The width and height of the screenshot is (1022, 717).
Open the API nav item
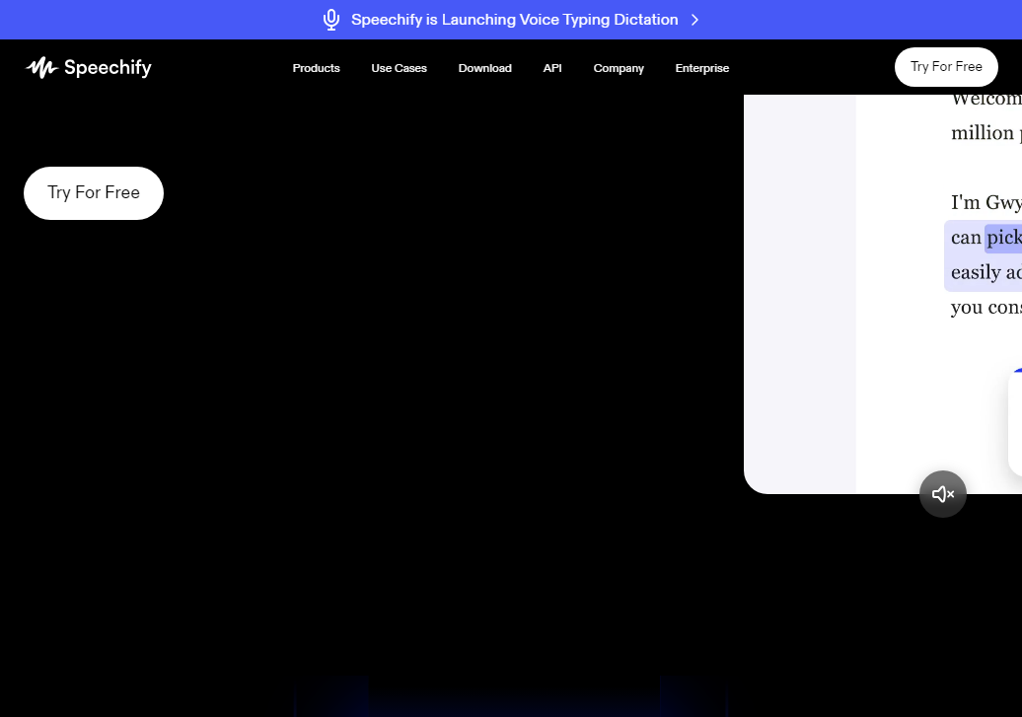point(552,68)
